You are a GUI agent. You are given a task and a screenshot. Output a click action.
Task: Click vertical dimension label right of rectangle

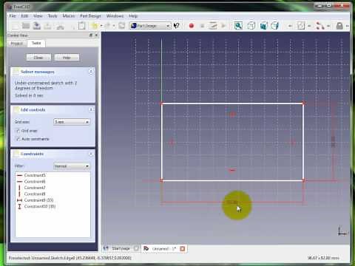[333, 142]
